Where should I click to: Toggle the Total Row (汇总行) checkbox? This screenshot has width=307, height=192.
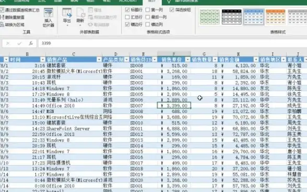(x=127, y=17)
